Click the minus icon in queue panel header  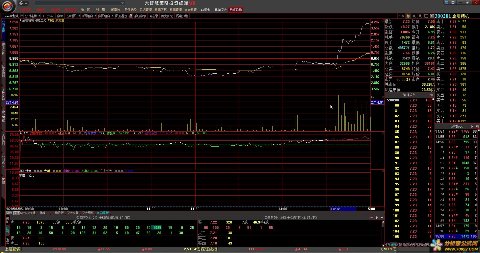[382, 218]
